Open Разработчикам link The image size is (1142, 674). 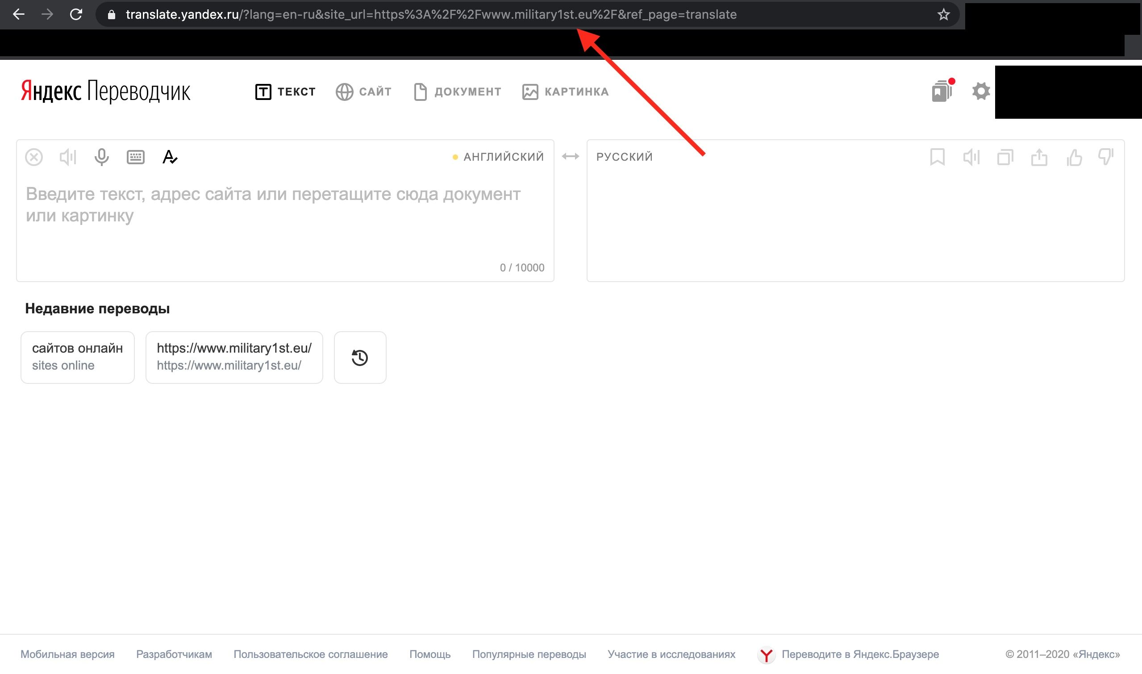pos(174,654)
